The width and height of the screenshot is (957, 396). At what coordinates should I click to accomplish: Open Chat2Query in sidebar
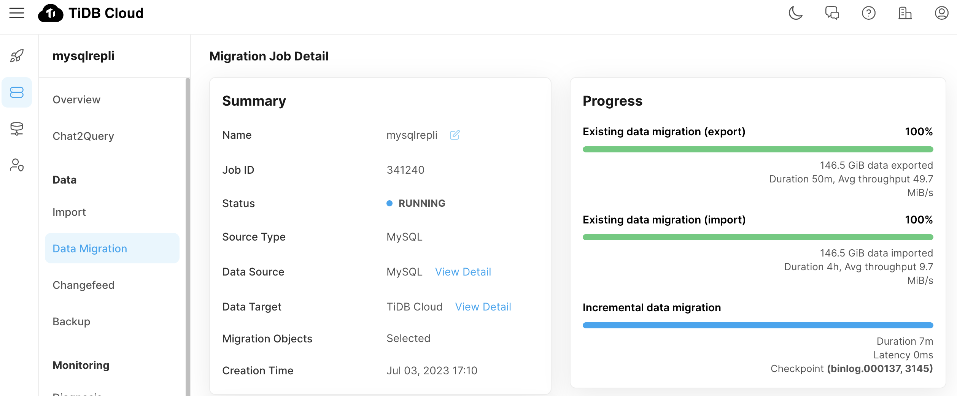(83, 136)
